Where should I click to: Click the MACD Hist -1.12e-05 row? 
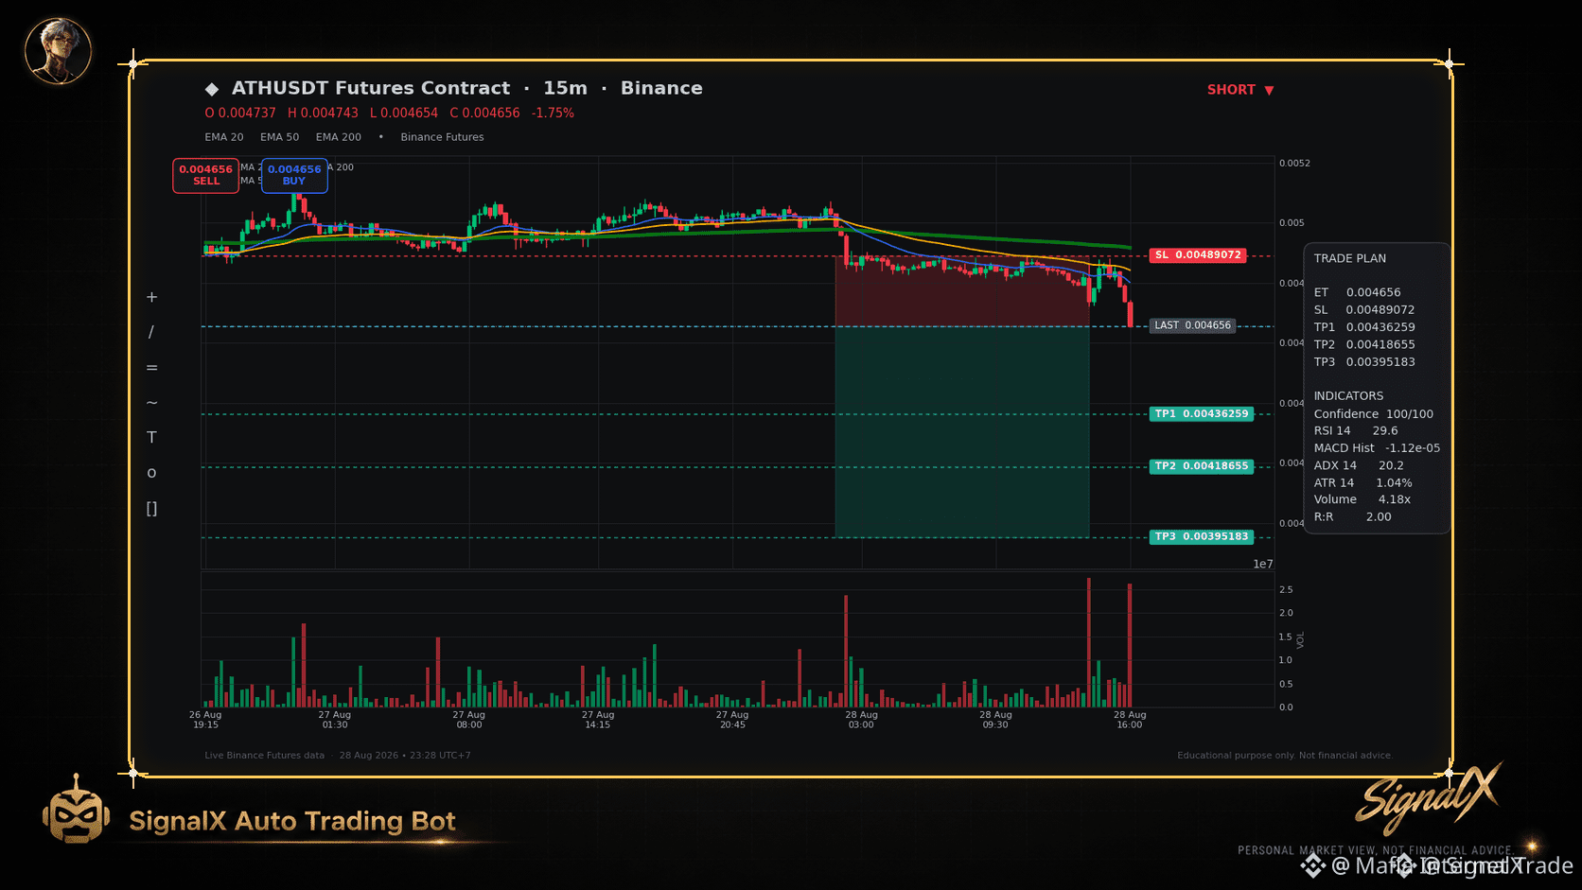tap(1377, 448)
